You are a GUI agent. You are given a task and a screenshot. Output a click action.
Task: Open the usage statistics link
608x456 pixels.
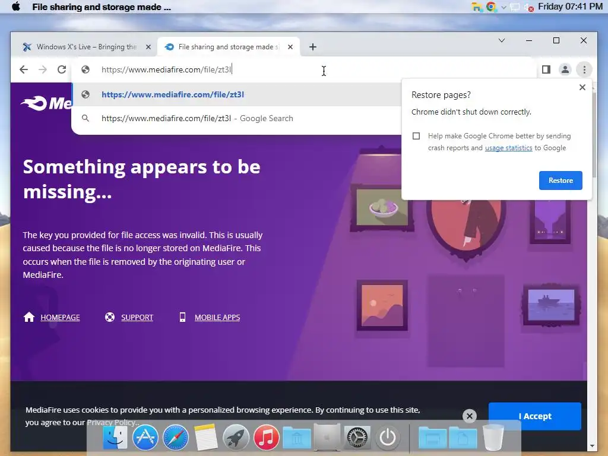508,148
